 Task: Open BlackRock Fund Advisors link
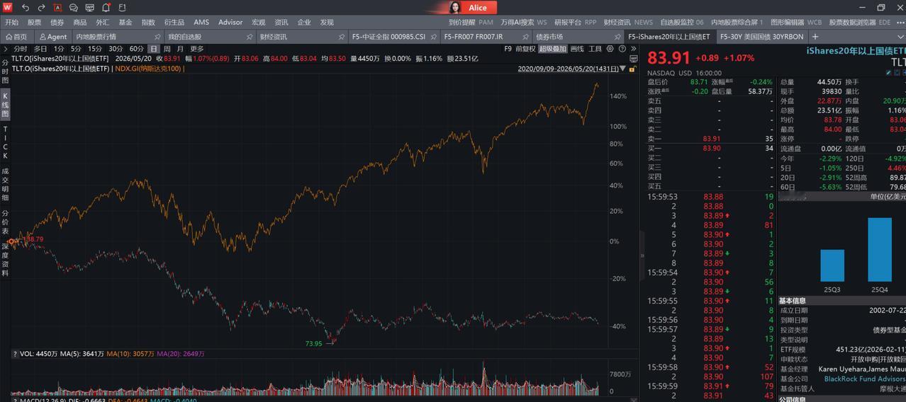(864, 379)
